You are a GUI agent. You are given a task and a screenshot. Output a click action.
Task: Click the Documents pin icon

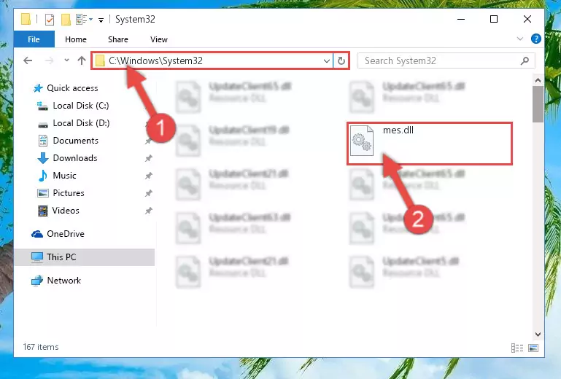149,141
